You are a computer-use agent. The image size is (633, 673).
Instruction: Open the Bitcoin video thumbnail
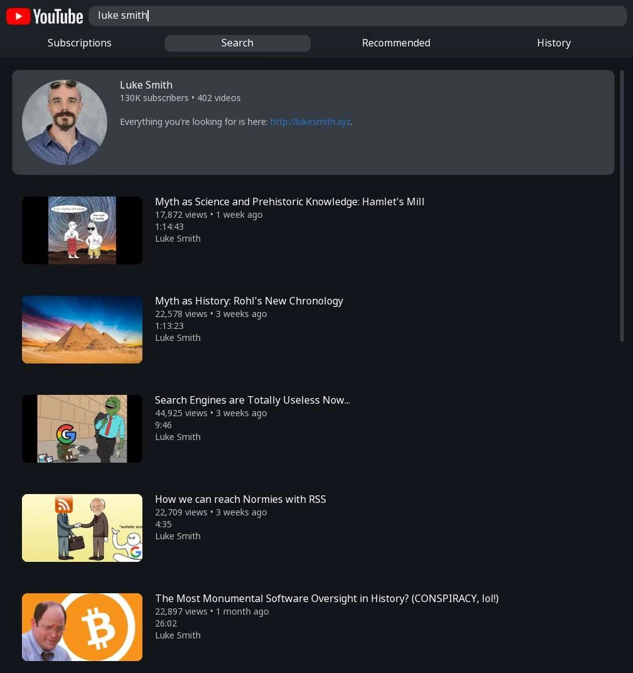pyautogui.click(x=82, y=627)
